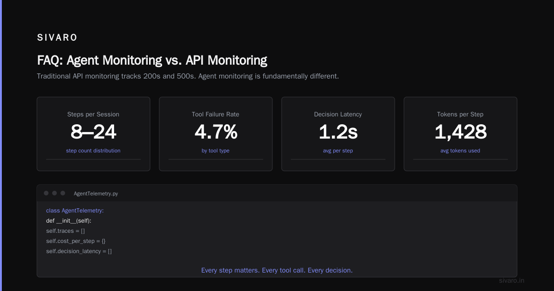Click the class AgentTelemetry code line
The image size is (554, 291).
[x=75, y=211]
